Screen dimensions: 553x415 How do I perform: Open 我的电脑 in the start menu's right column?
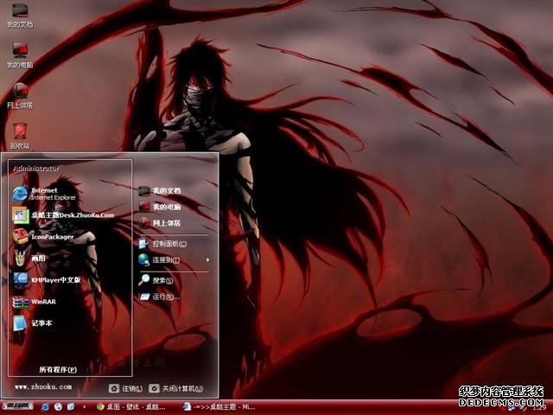(160, 207)
